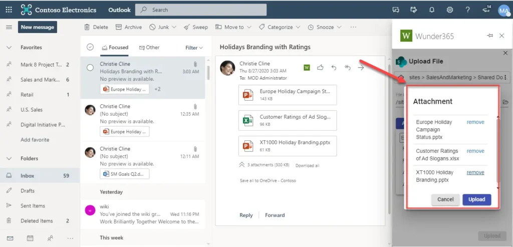Open the app launcher waffle icon
This screenshot has width=513, height=247.
9,10
